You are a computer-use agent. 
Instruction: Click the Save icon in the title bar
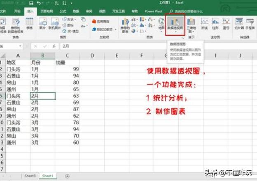coord(31,3)
